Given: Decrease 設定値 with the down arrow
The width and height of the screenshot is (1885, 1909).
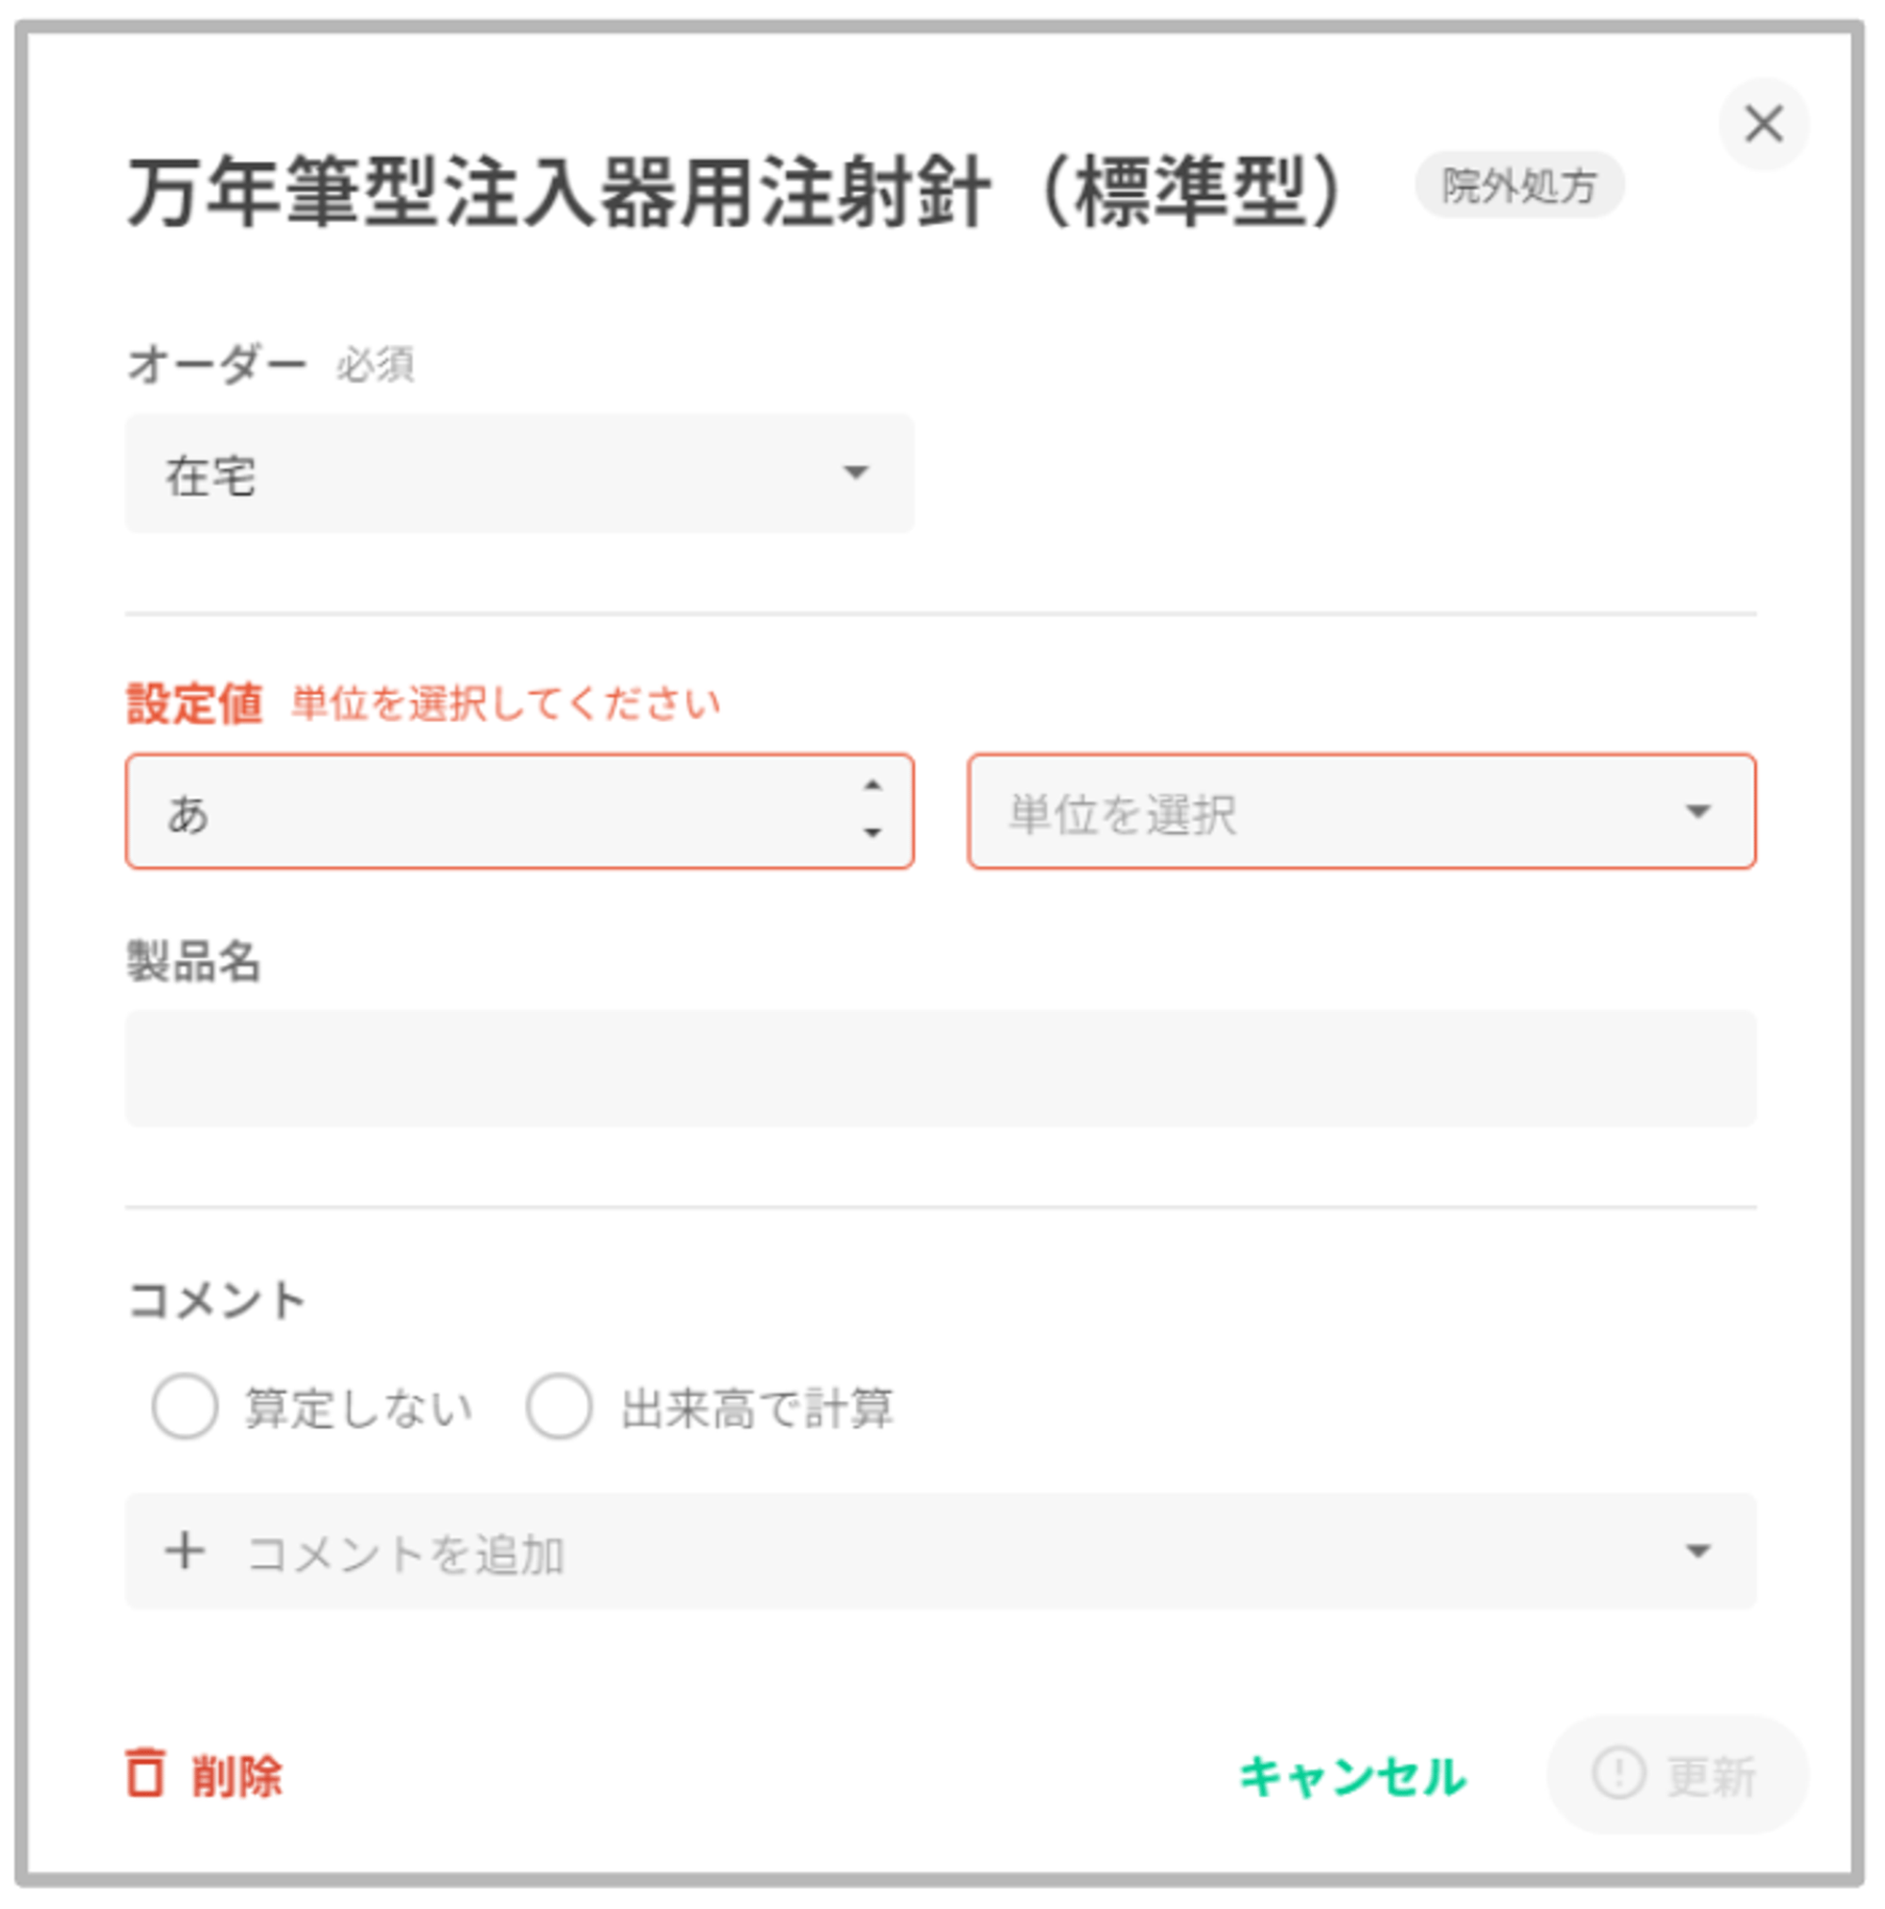Looking at the screenshot, I should [x=872, y=833].
